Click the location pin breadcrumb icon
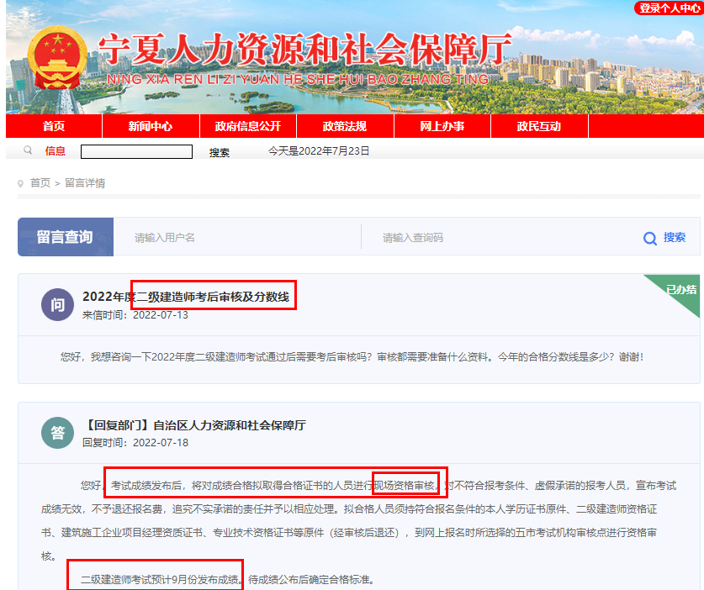The width and height of the screenshot is (704, 590). click(x=20, y=183)
